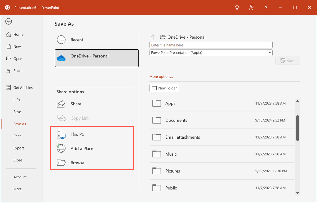The image size is (317, 203).
Task: Click the This PC computer icon
Action: coord(61,134)
